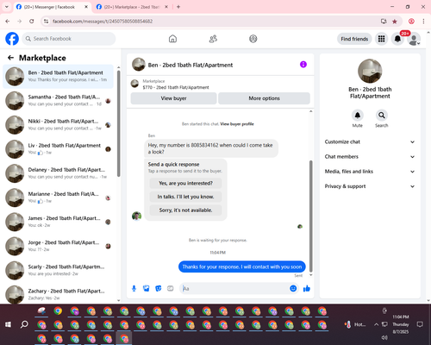
Task: Search in conversation with the magnifier icon
Action: coord(382,116)
